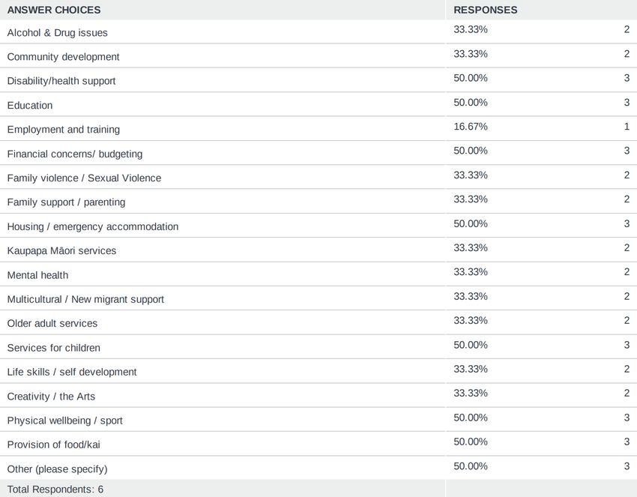637x497 pixels.
Task: Click Older adult services label
Action: pyautogui.click(x=52, y=324)
